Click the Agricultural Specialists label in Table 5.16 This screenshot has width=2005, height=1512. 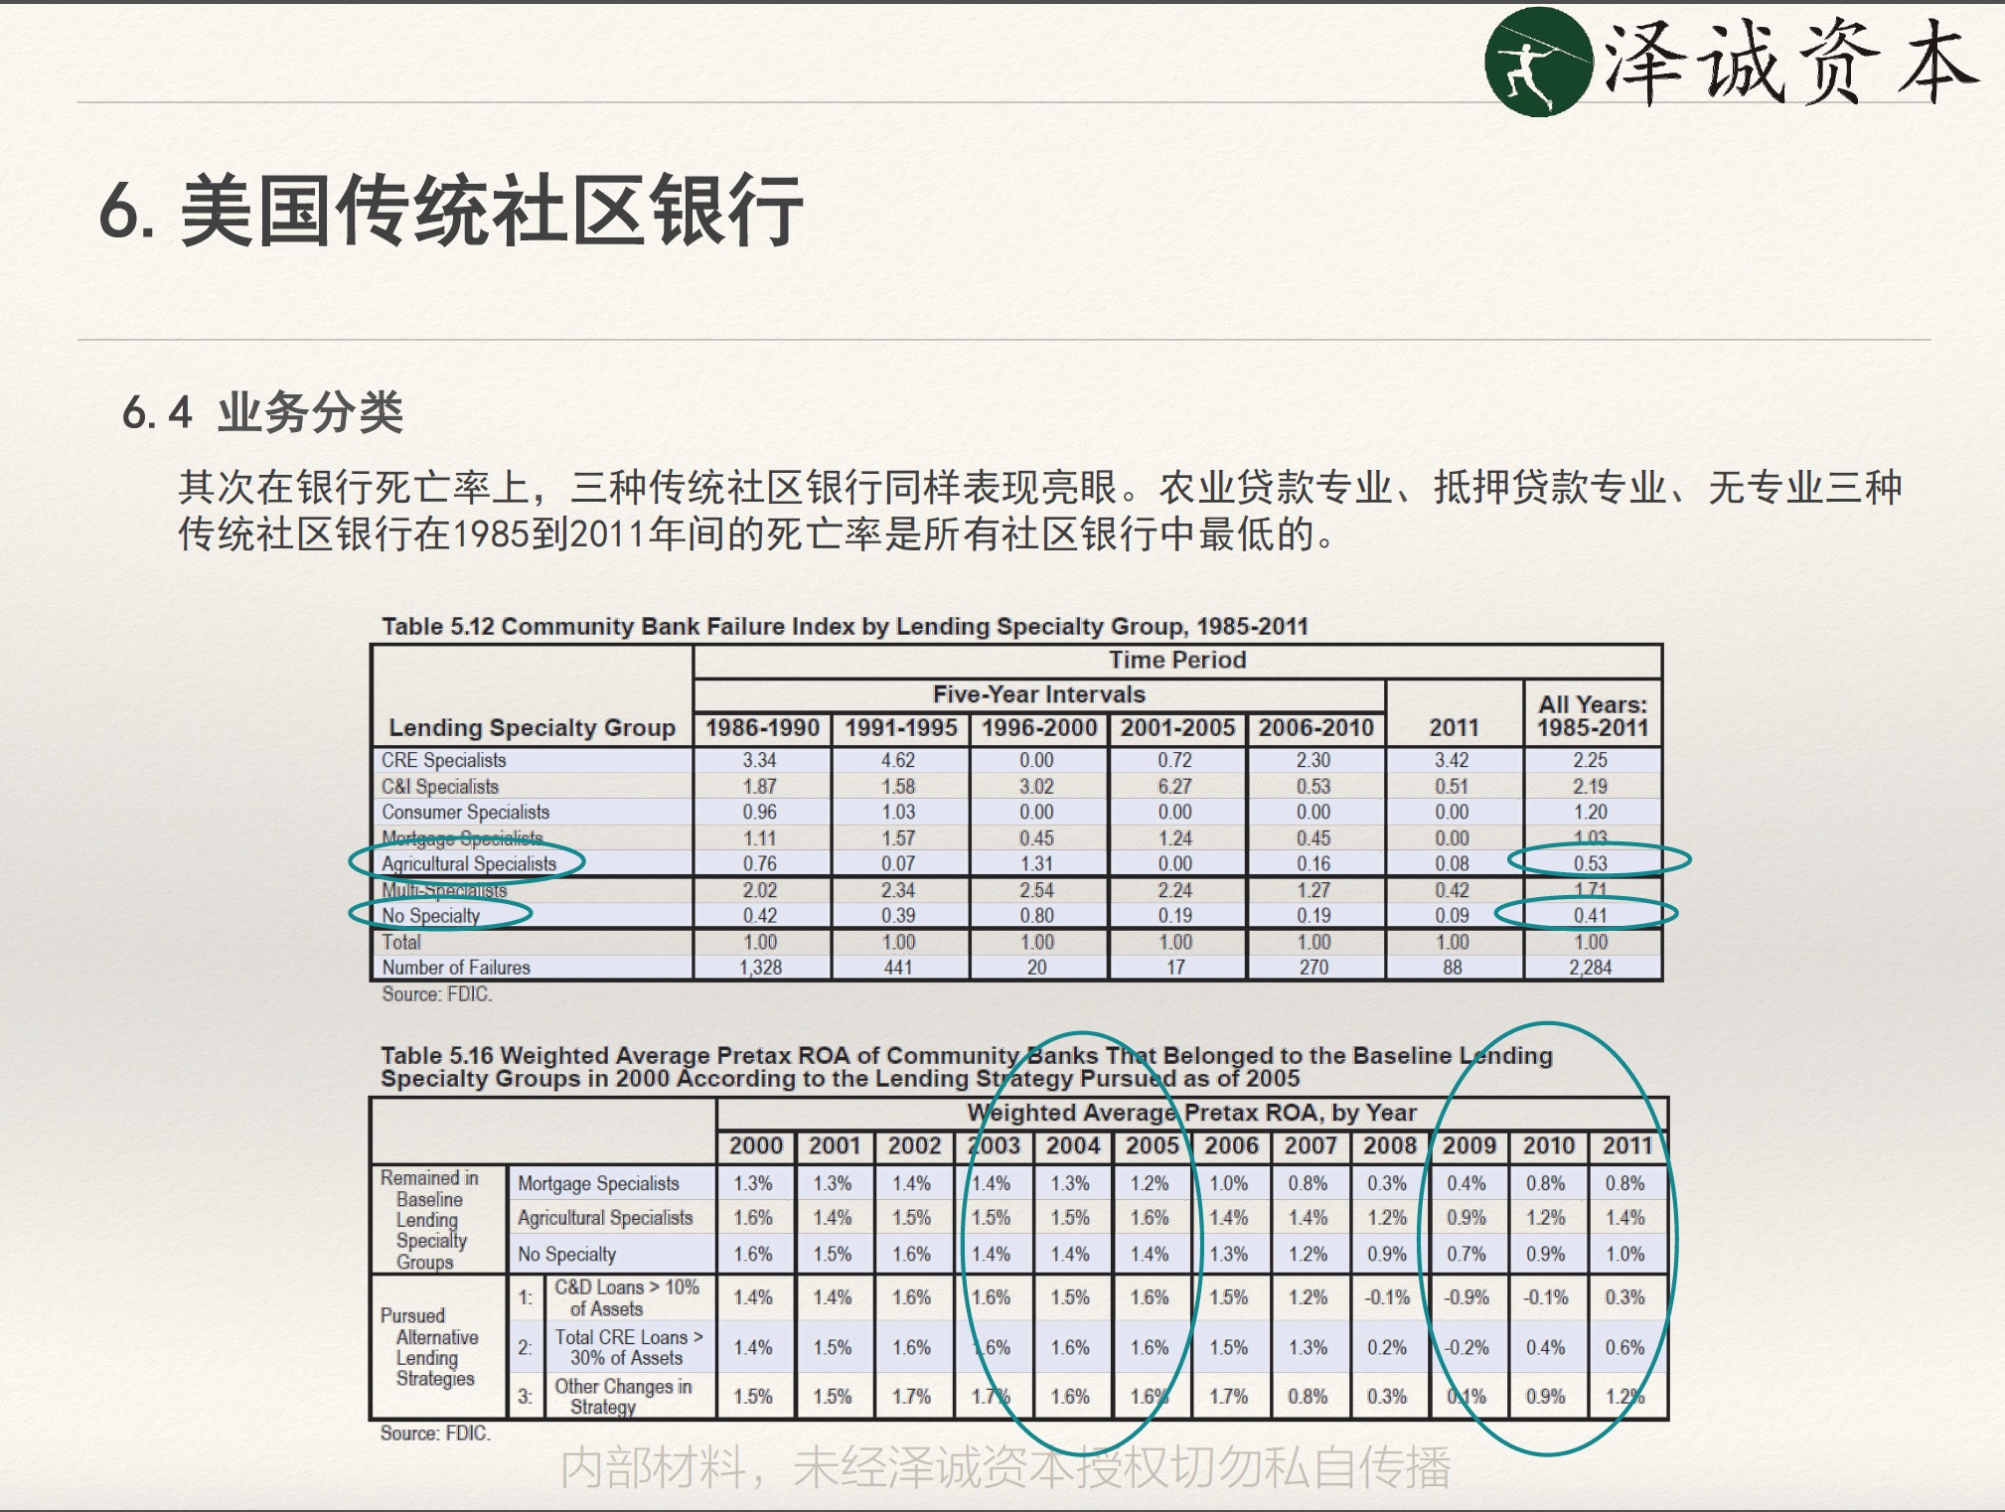click(605, 1217)
